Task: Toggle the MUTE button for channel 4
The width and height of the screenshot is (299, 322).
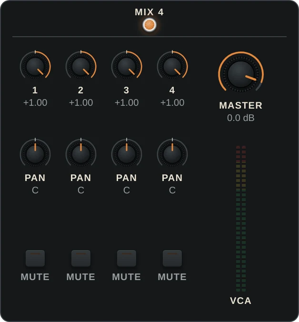Action: [x=172, y=258]
